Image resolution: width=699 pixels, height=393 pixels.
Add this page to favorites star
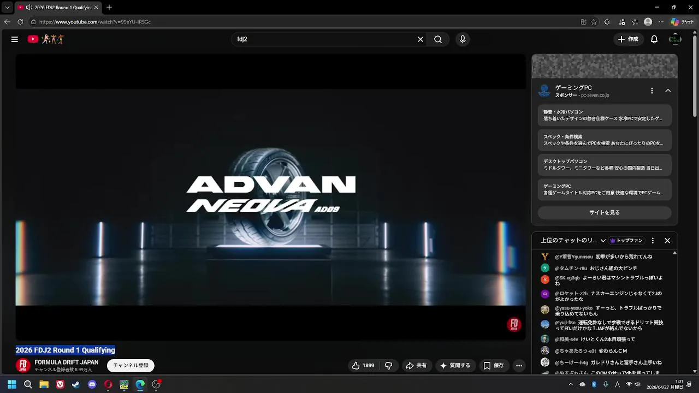pyautogui.click(x=594, y=22)
